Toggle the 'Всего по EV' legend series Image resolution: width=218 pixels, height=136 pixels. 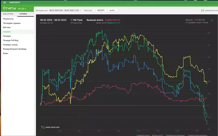point(158,135)
